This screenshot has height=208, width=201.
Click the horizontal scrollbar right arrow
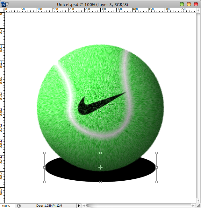pyautogui.click(x=193, y=205)
